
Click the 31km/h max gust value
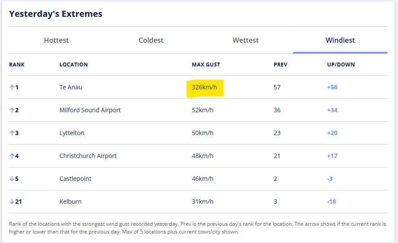[203, 202]
